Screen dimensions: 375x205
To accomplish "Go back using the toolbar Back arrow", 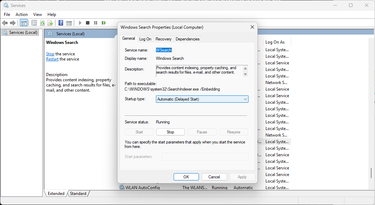I will [5, 23].
